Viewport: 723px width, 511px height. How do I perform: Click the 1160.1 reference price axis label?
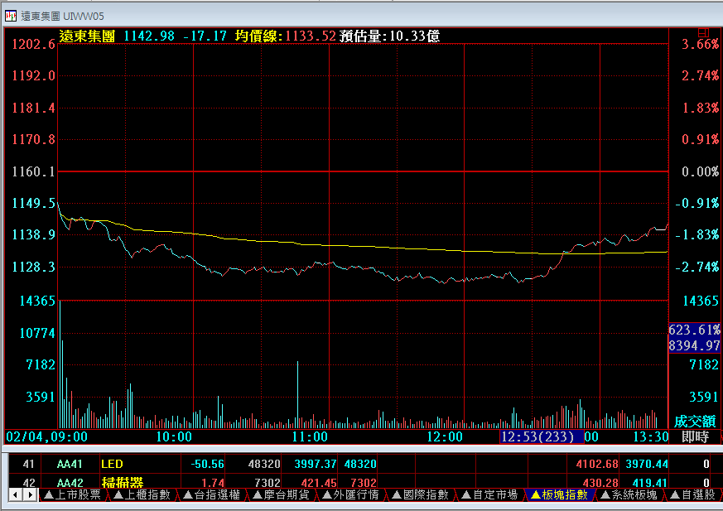pos(33,171)
